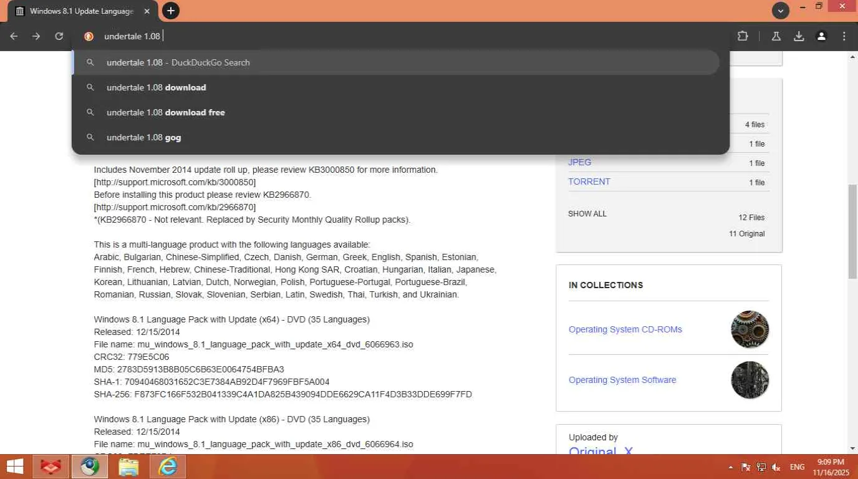Click '1 file' in the TORRENT row
The width and height of the screenshot is (858, 479).
757,183
